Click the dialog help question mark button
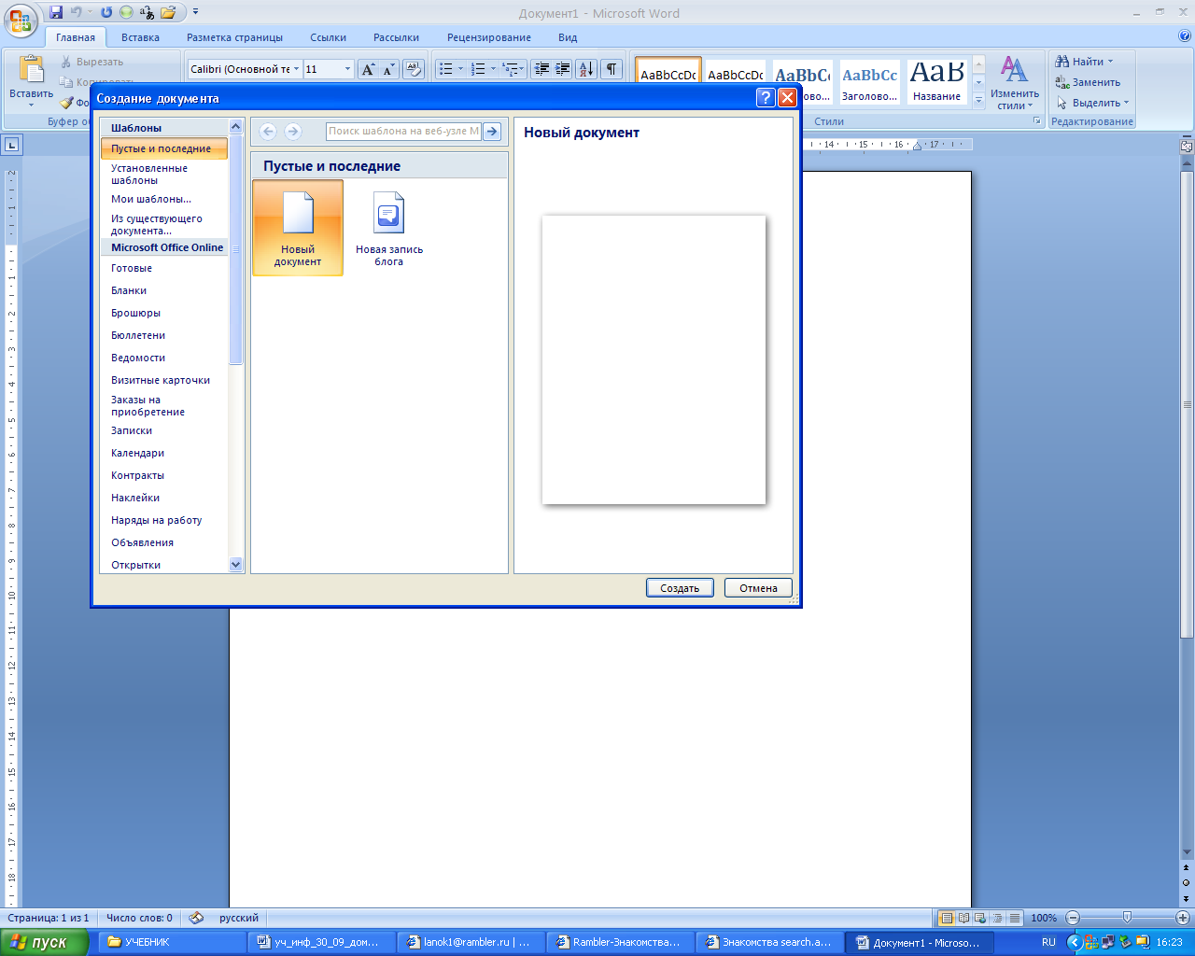Screen dimensions: 1195x956 click(766, 98)
